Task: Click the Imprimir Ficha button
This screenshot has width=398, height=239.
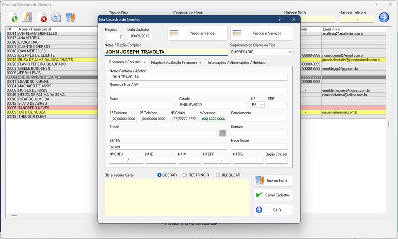Action: (273, 180)
